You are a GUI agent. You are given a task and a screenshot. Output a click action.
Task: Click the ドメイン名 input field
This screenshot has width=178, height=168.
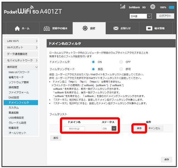(74, 129)
